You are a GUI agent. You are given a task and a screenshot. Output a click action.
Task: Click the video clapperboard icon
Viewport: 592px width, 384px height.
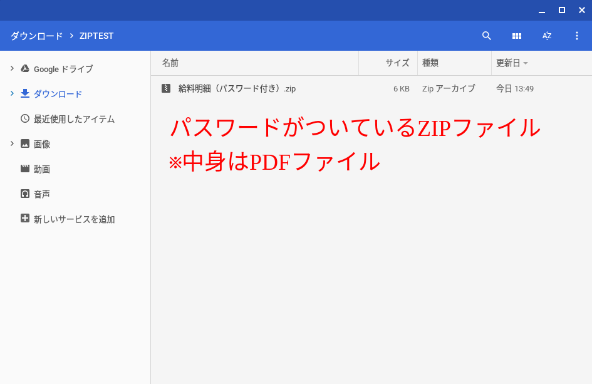(25, 169)
